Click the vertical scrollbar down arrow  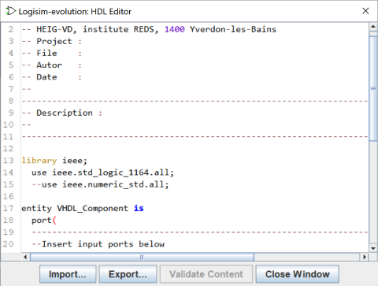pos(373,248)
